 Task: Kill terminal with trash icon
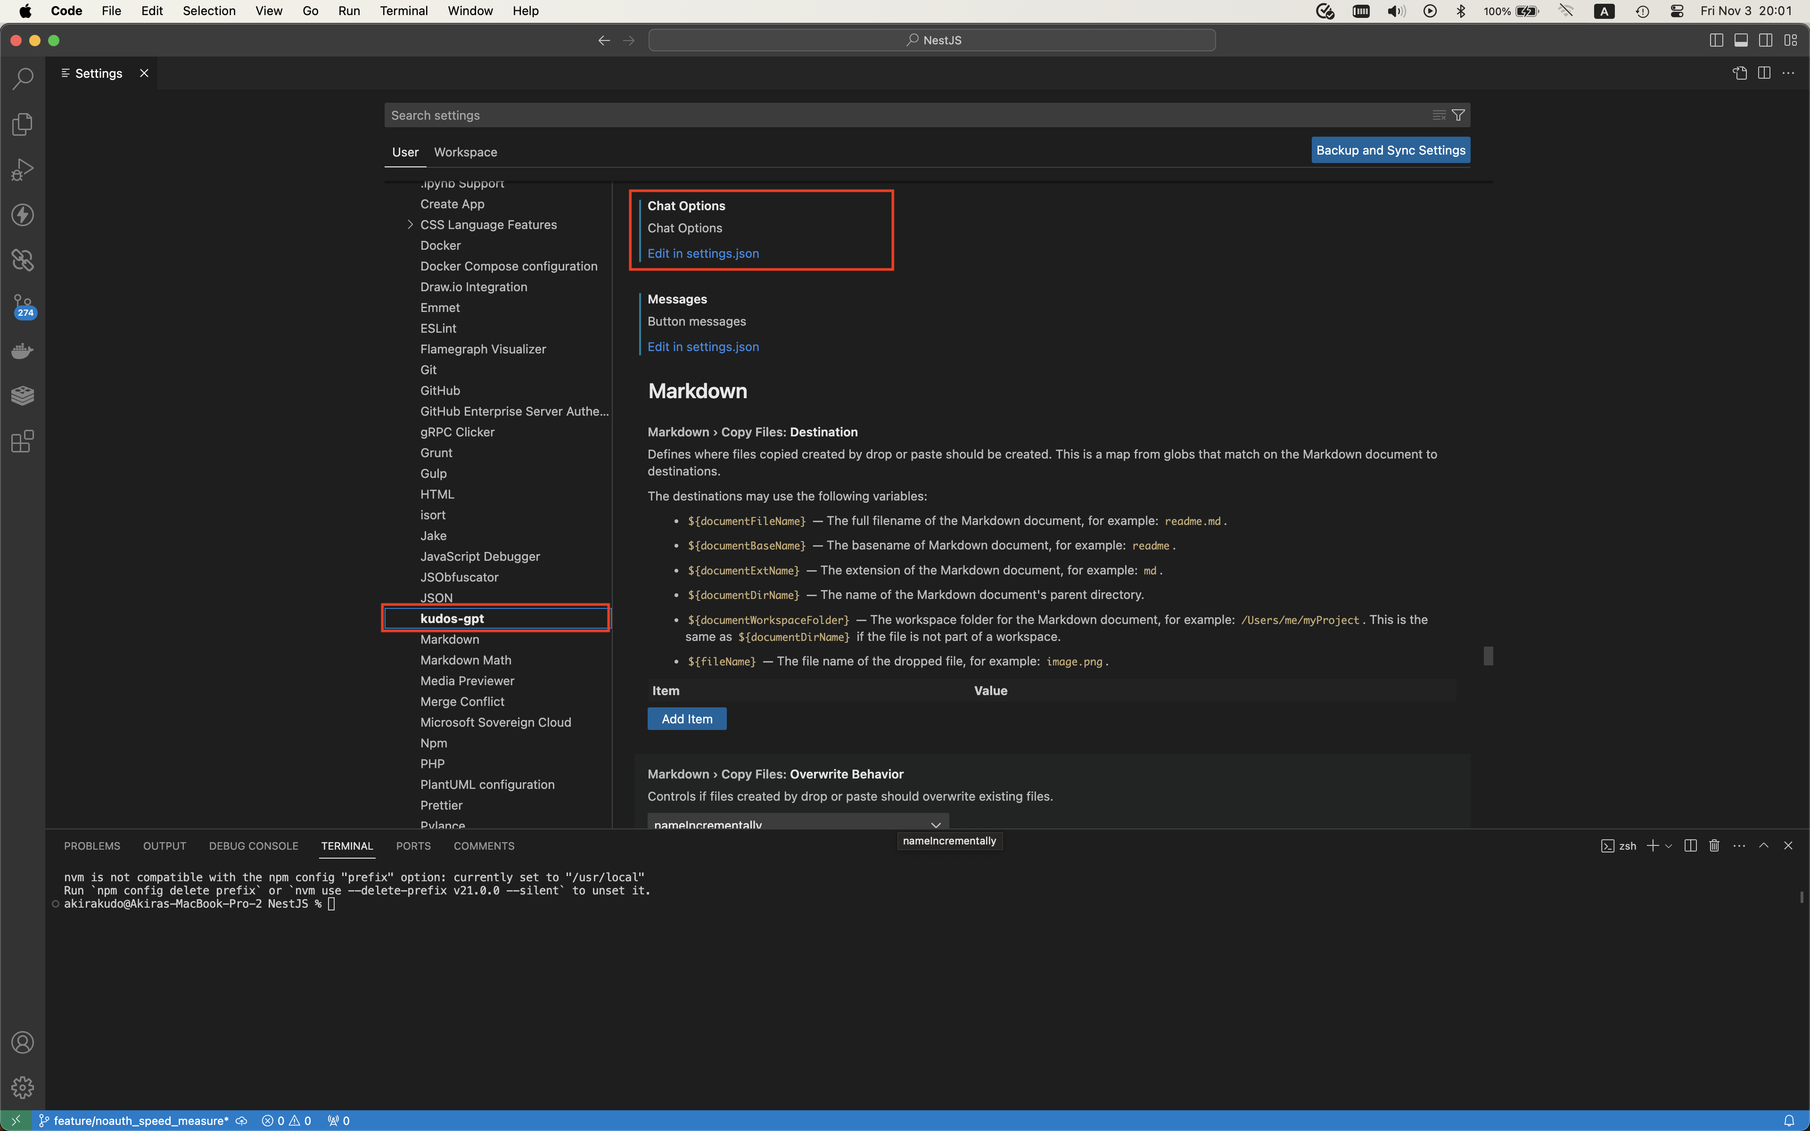point(1714,846)
